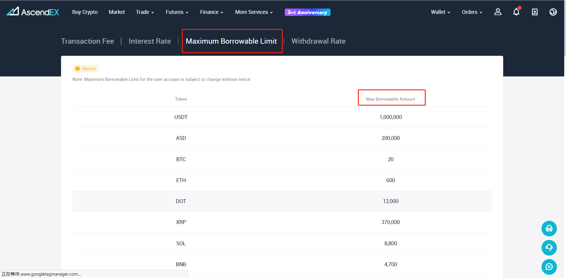
Task: Expand the More Services dropdown
Action: click(254, 12)
